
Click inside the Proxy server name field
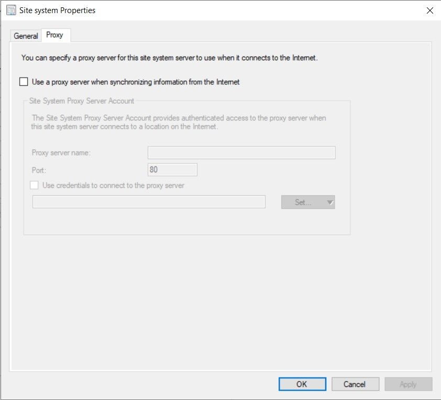[x=241, y=152]
